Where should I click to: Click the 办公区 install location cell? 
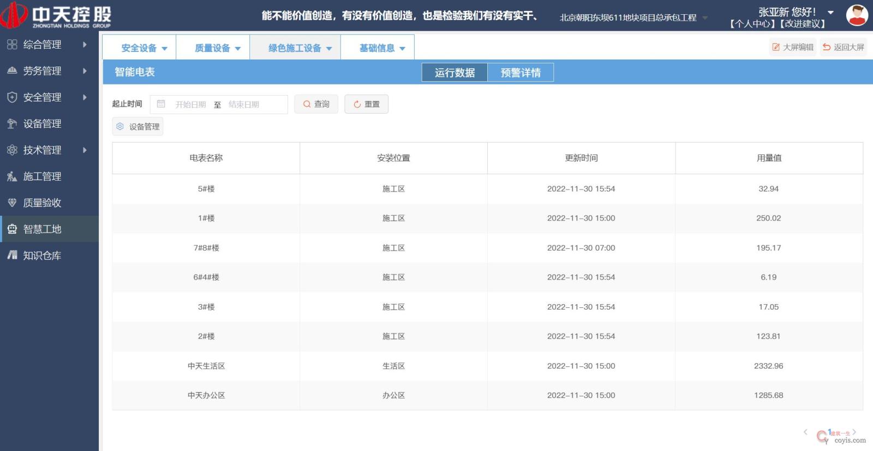point(393,395)
